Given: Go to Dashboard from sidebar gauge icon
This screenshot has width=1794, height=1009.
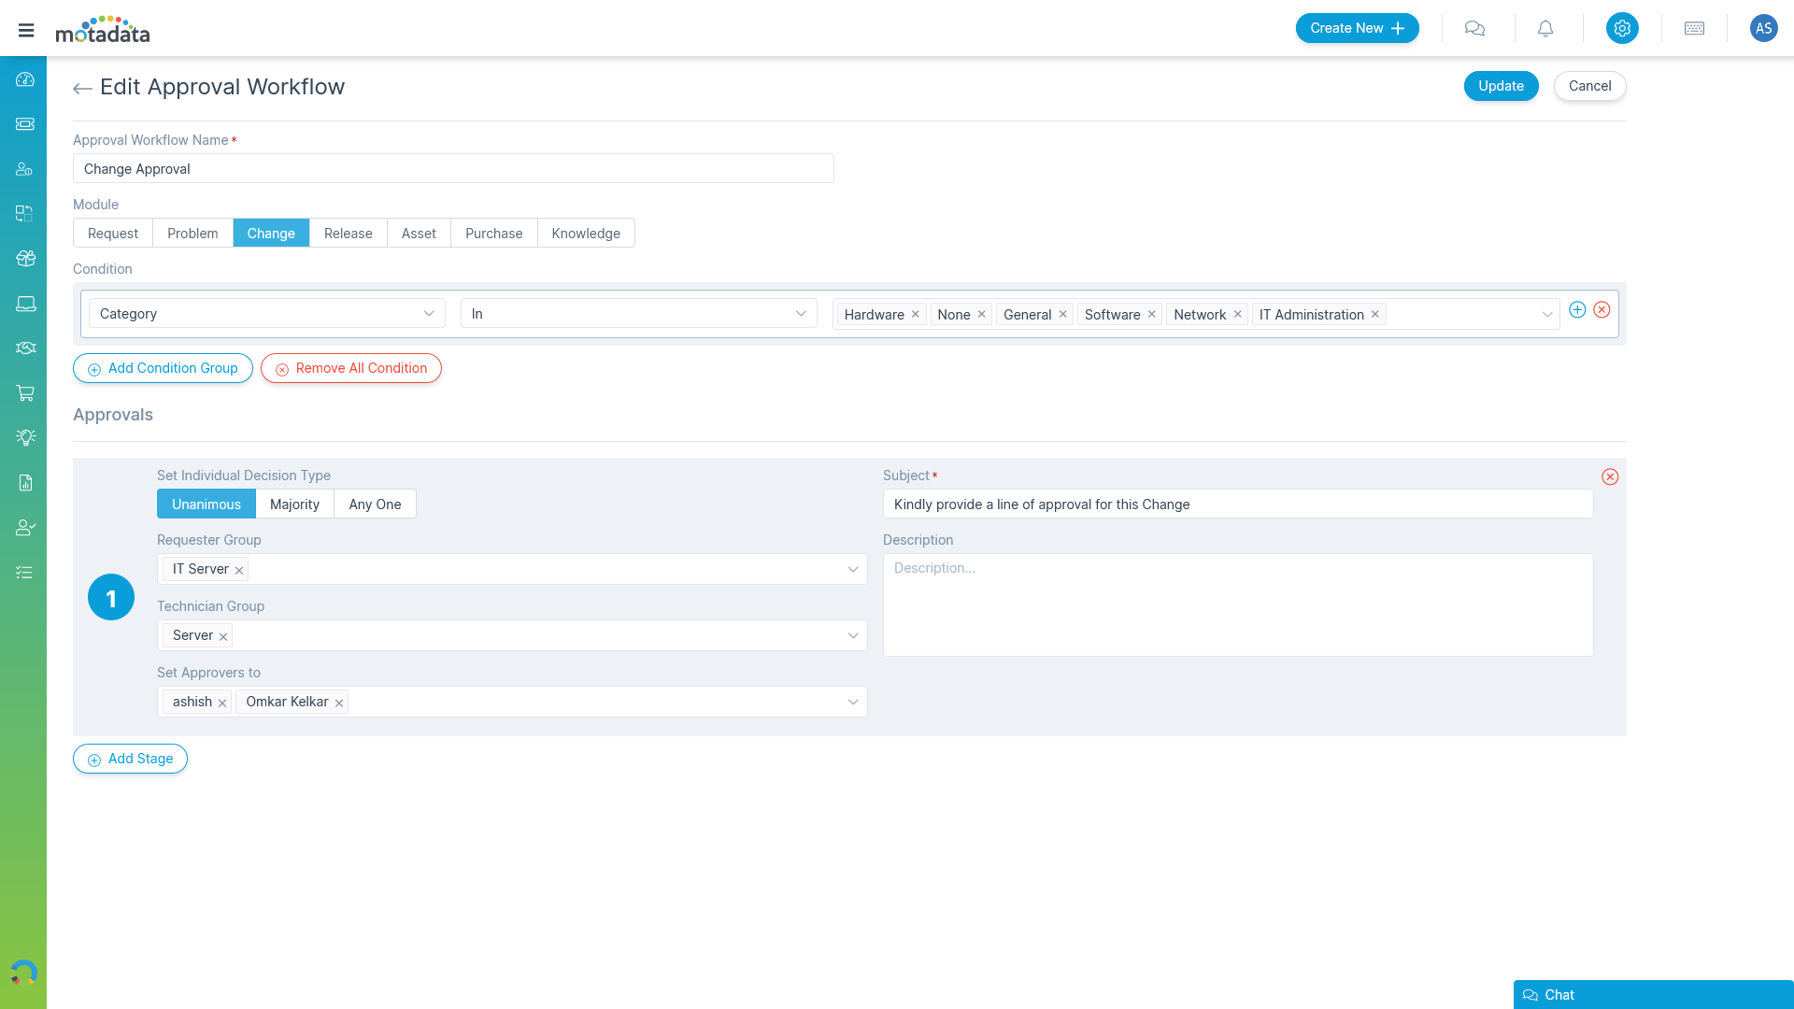Looking at the screenshot, I should point(25,79).
